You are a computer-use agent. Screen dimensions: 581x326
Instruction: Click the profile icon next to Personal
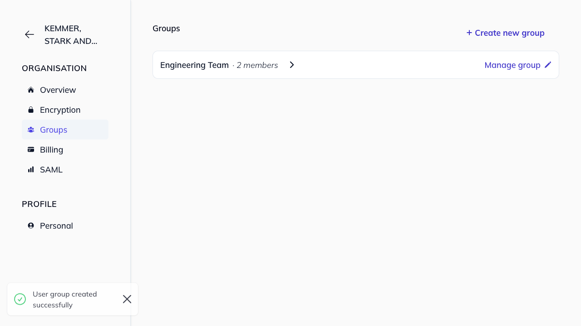tap(30, 225)
